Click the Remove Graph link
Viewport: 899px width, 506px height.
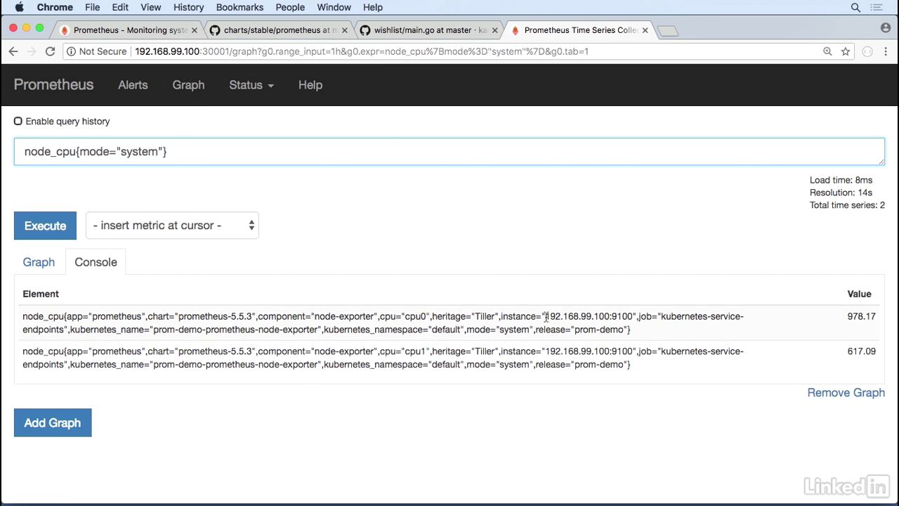846,393
